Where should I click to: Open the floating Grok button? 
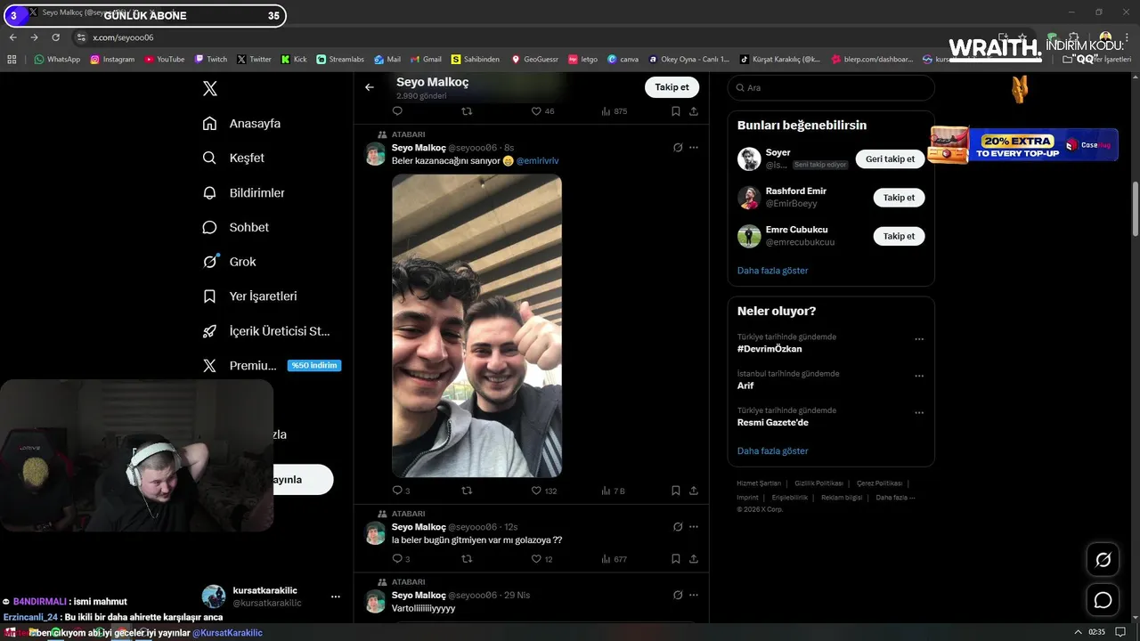tap(1103, 560)
